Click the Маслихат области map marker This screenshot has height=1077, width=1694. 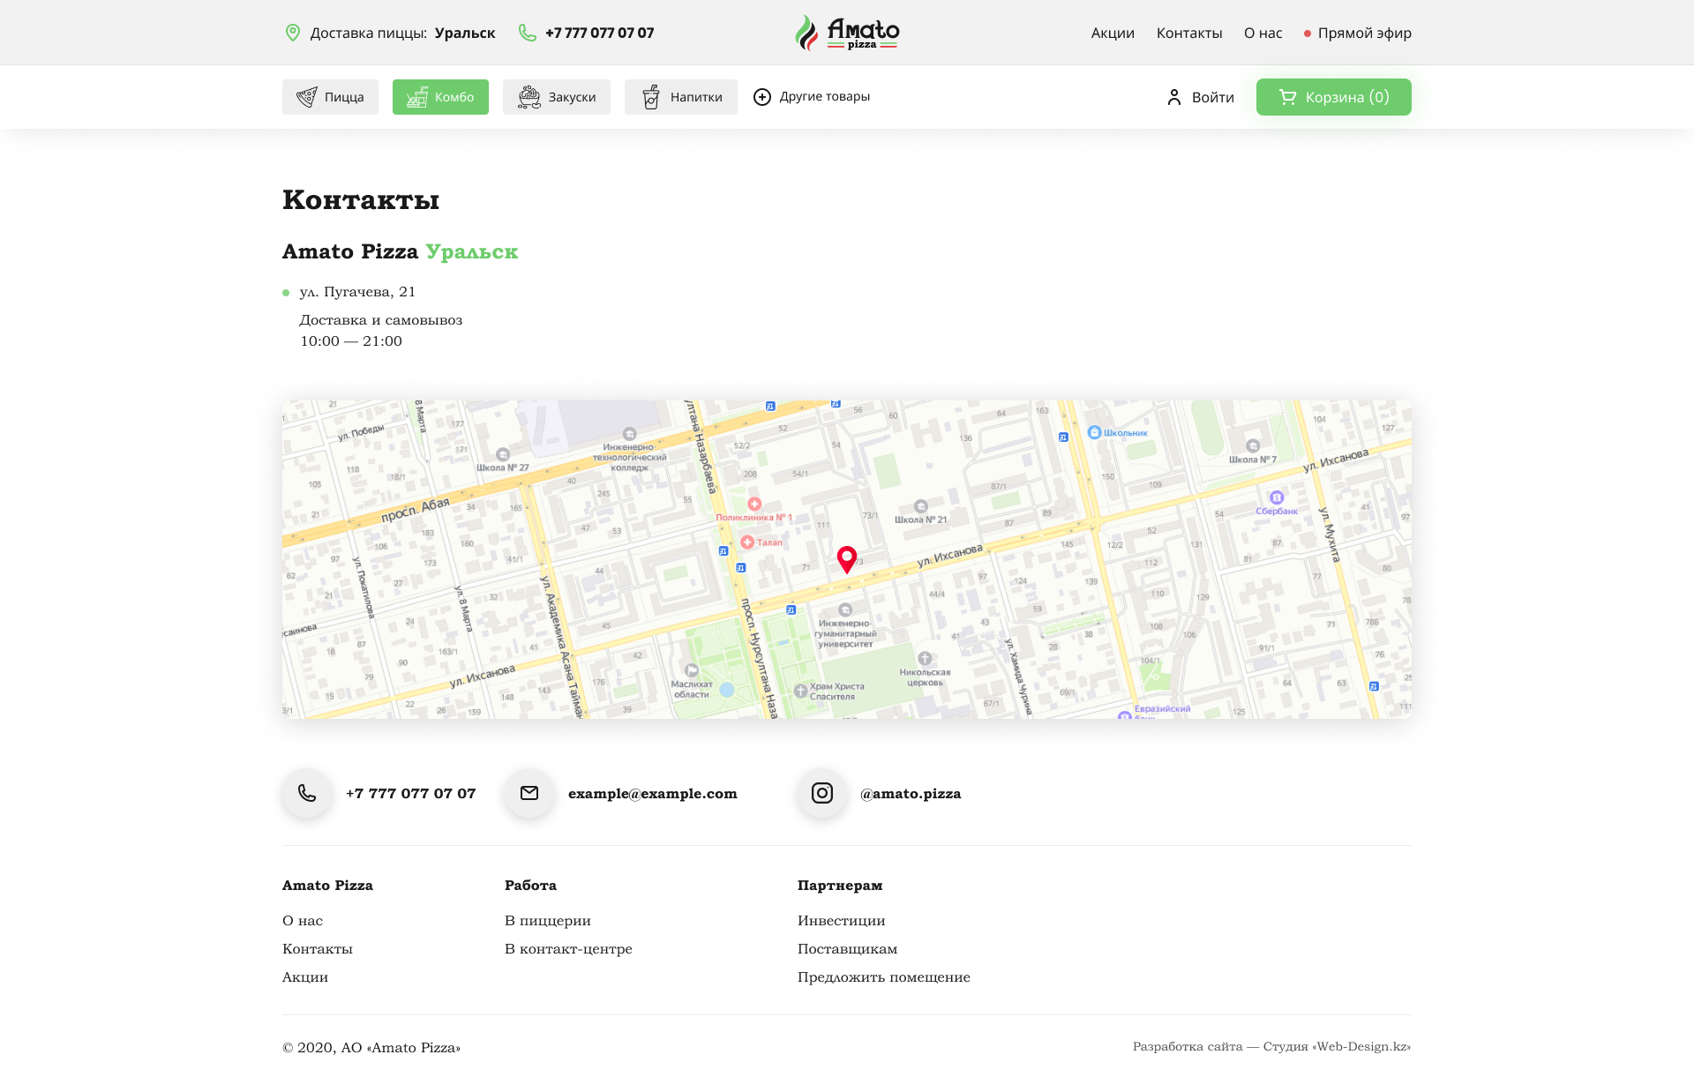tap(692, 670)
